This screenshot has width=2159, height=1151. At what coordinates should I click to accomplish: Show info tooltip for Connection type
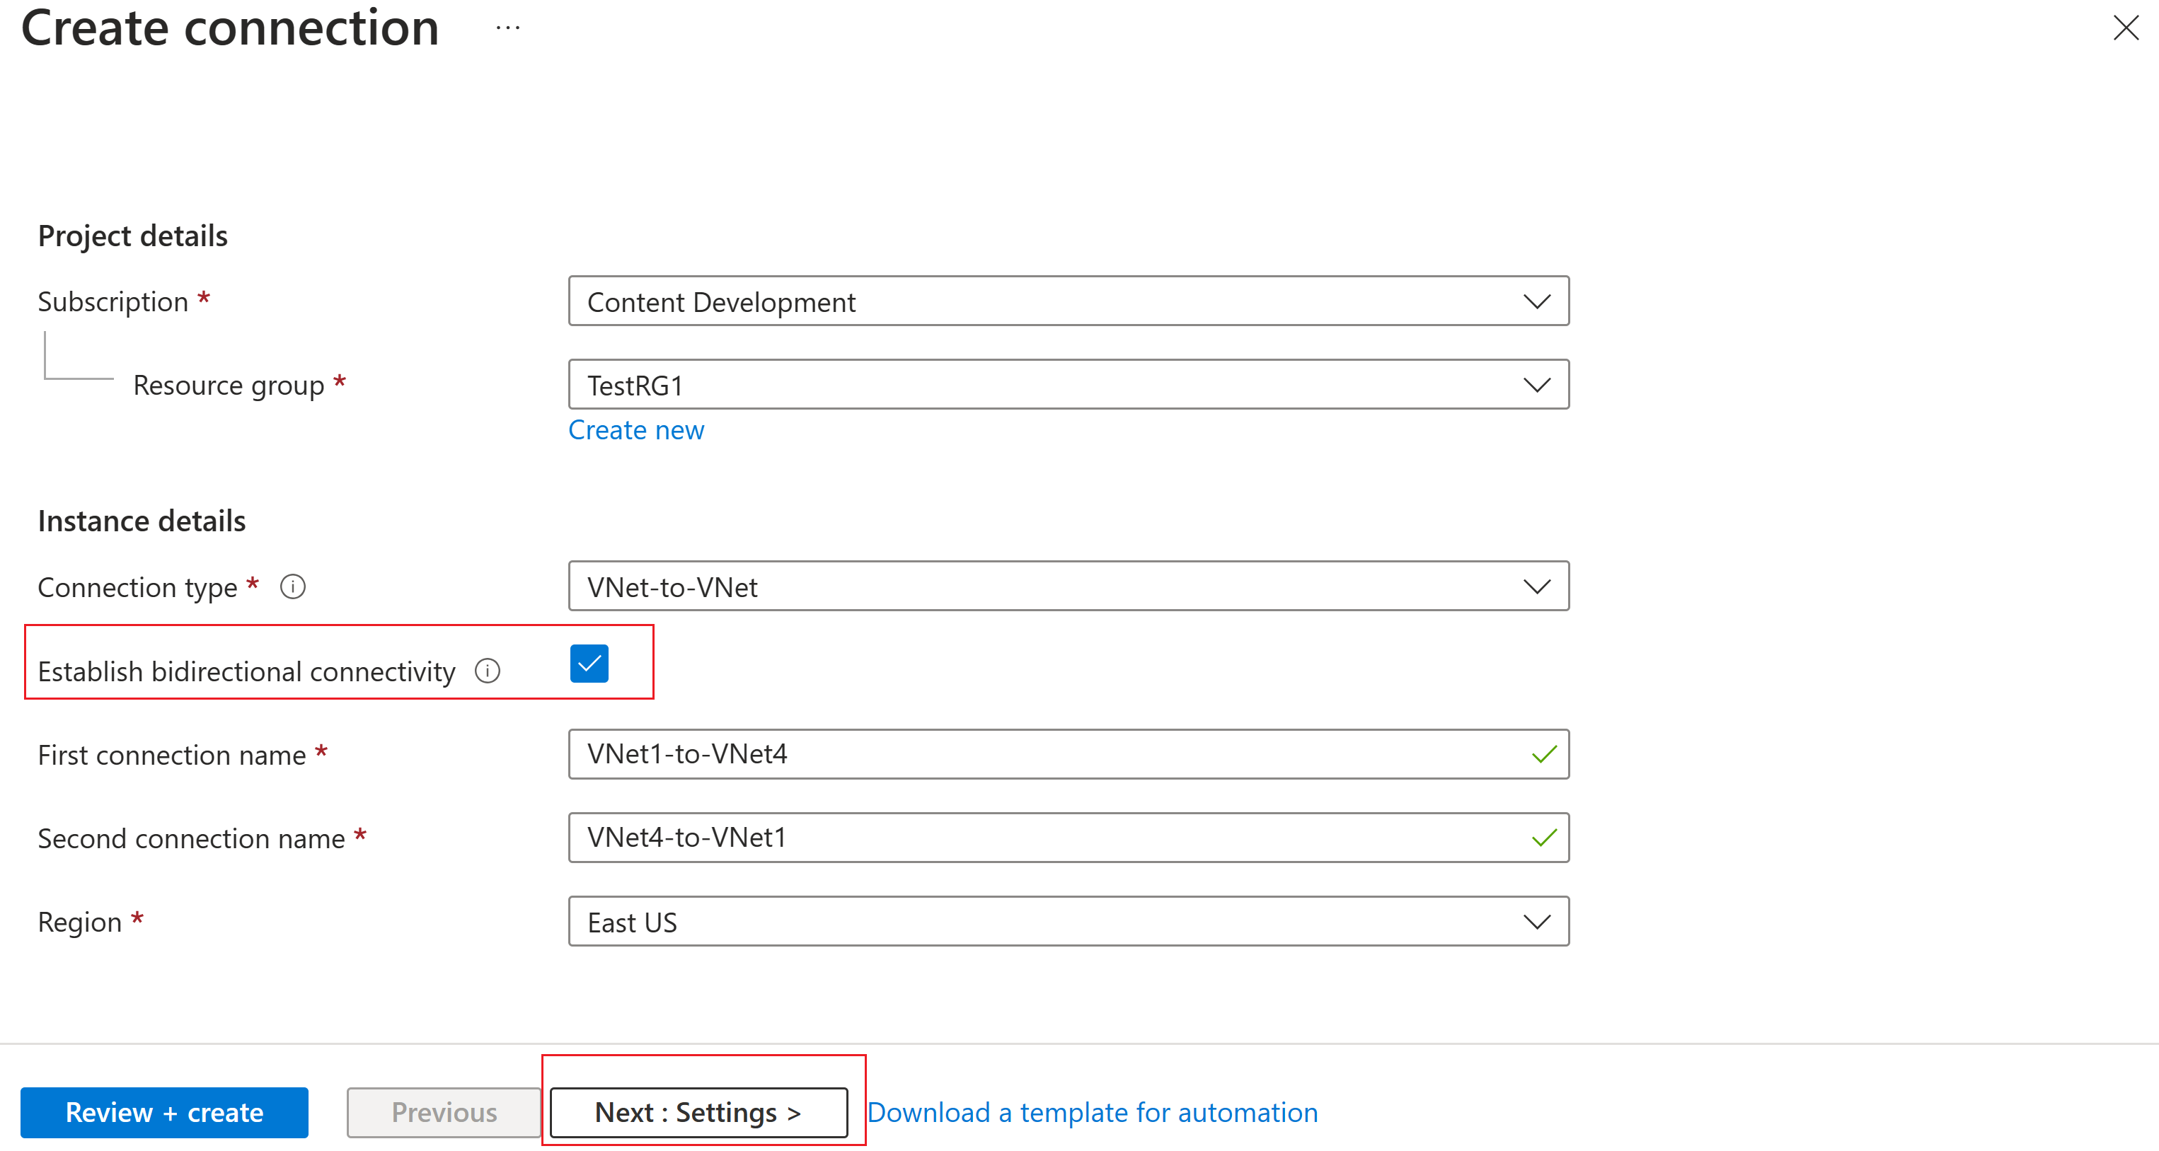tap(292, 586)
